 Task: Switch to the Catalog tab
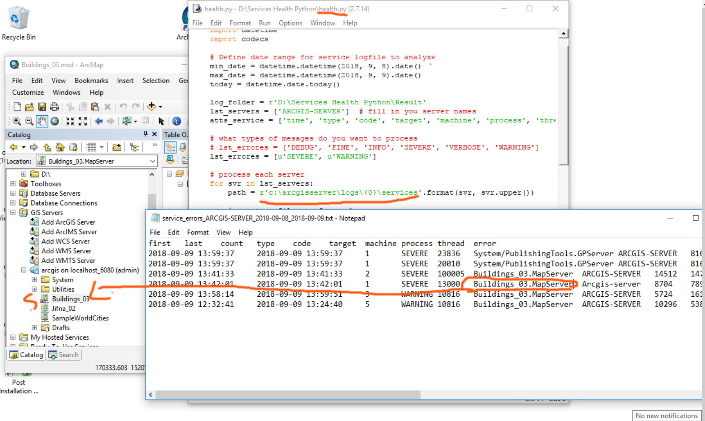26,355
